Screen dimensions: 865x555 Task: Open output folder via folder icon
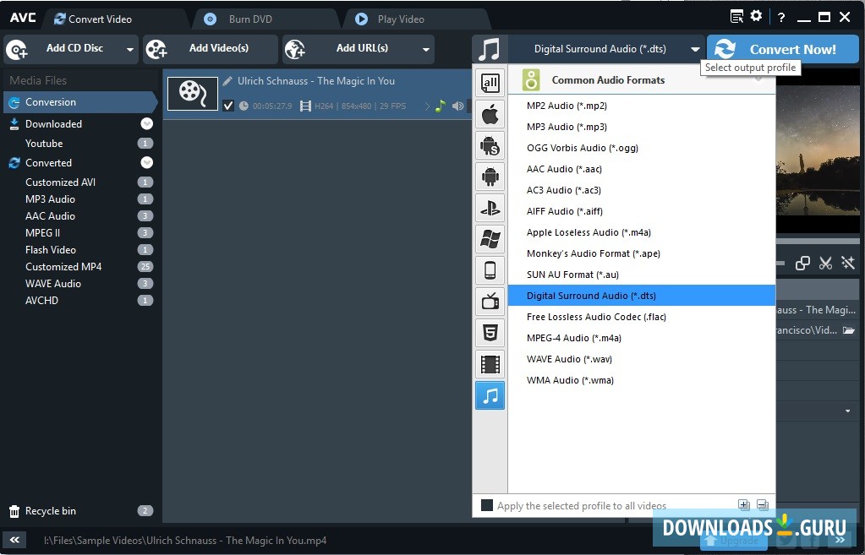coord(848,330)
